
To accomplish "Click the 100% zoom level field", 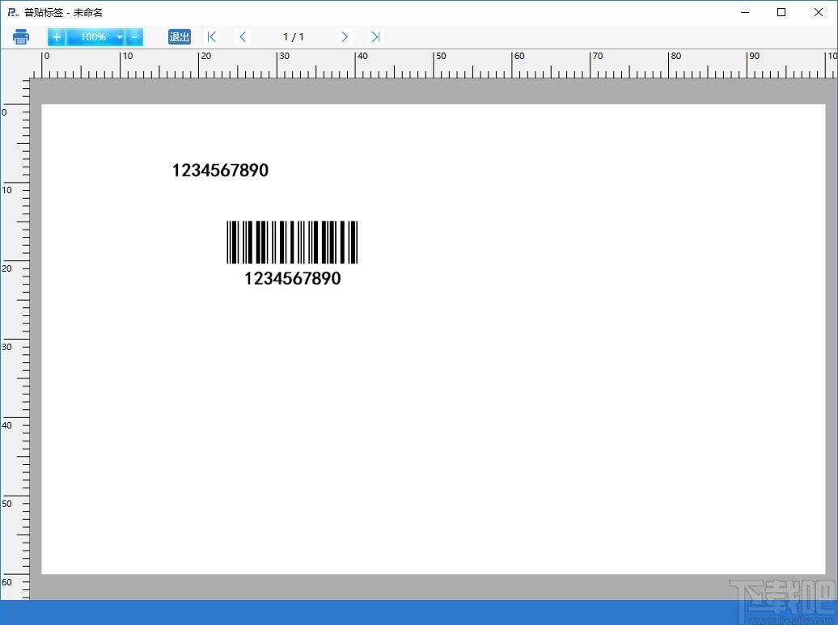I will [x=93, y=37].
